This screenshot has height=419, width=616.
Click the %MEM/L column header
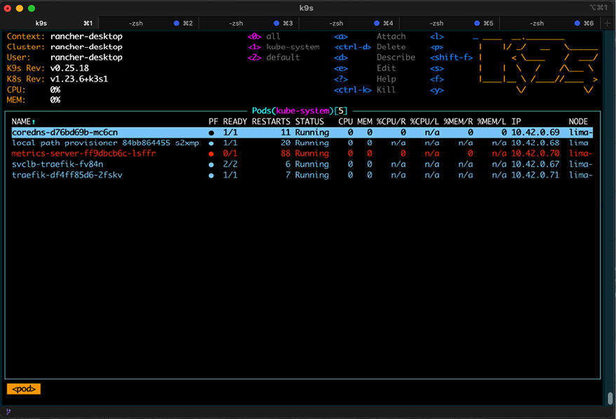tap(491, 122)
